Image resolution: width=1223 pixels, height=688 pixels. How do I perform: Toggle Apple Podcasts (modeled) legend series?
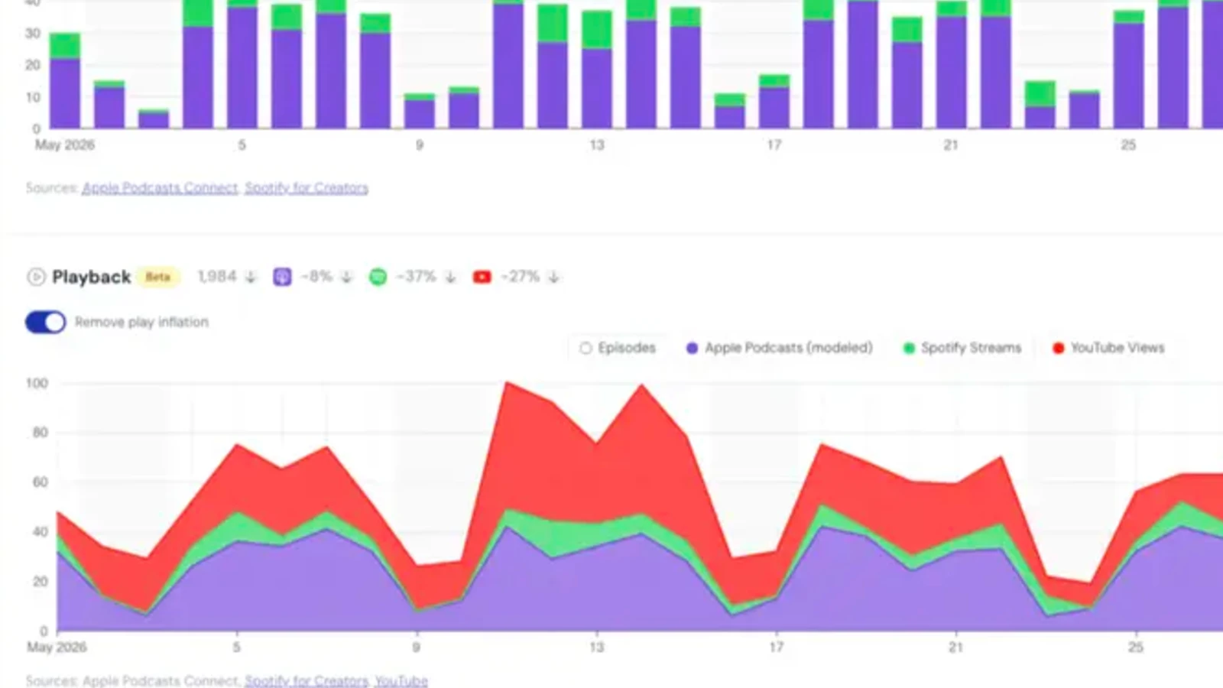pyautogui.click(x=779, y=348)
